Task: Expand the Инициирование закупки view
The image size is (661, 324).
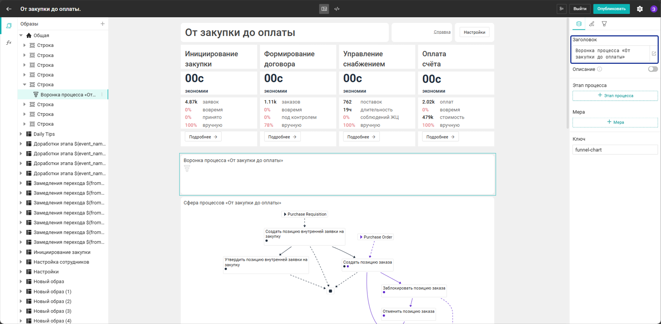Action: [21, 252]
